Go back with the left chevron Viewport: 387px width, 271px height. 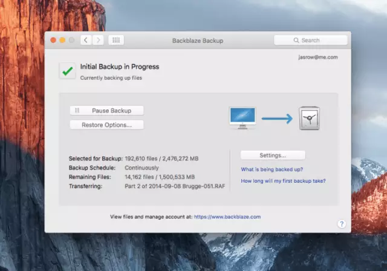tap(85, 41)
